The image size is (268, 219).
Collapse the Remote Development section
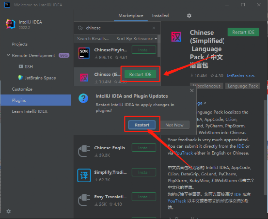8,55
